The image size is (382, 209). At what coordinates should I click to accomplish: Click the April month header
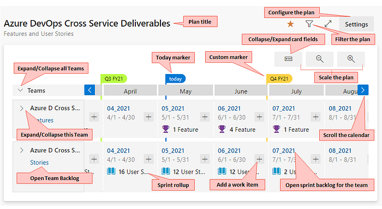tap(130, 91)
